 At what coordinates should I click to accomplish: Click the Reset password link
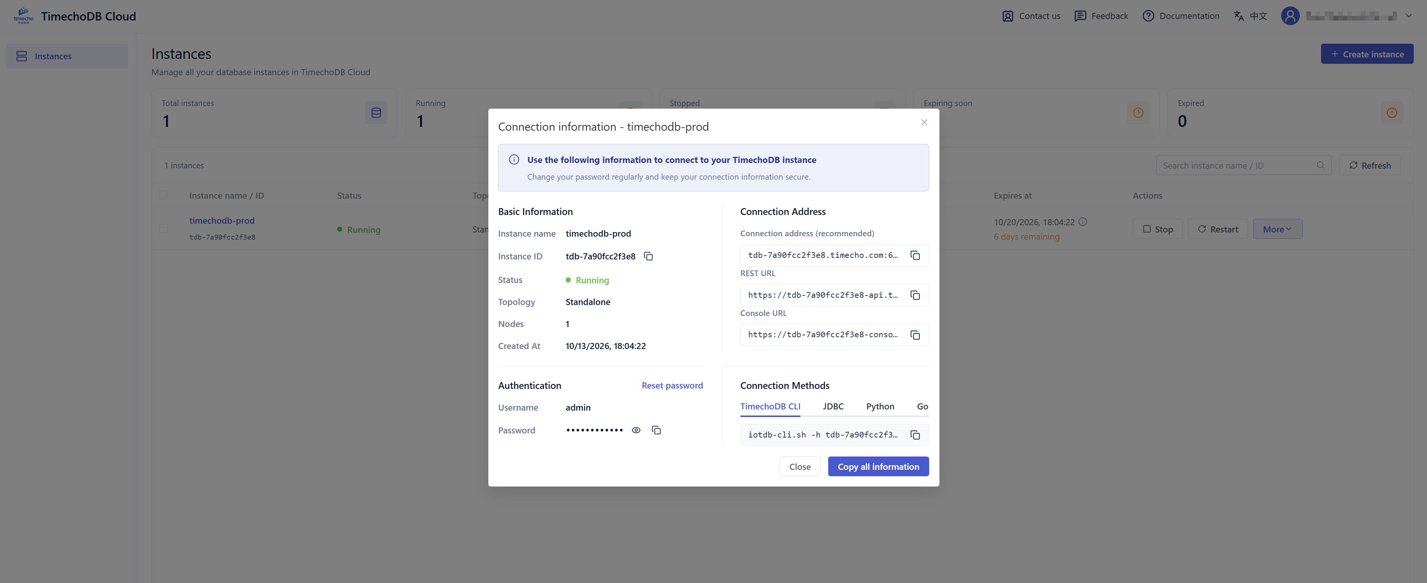point(672,385)
